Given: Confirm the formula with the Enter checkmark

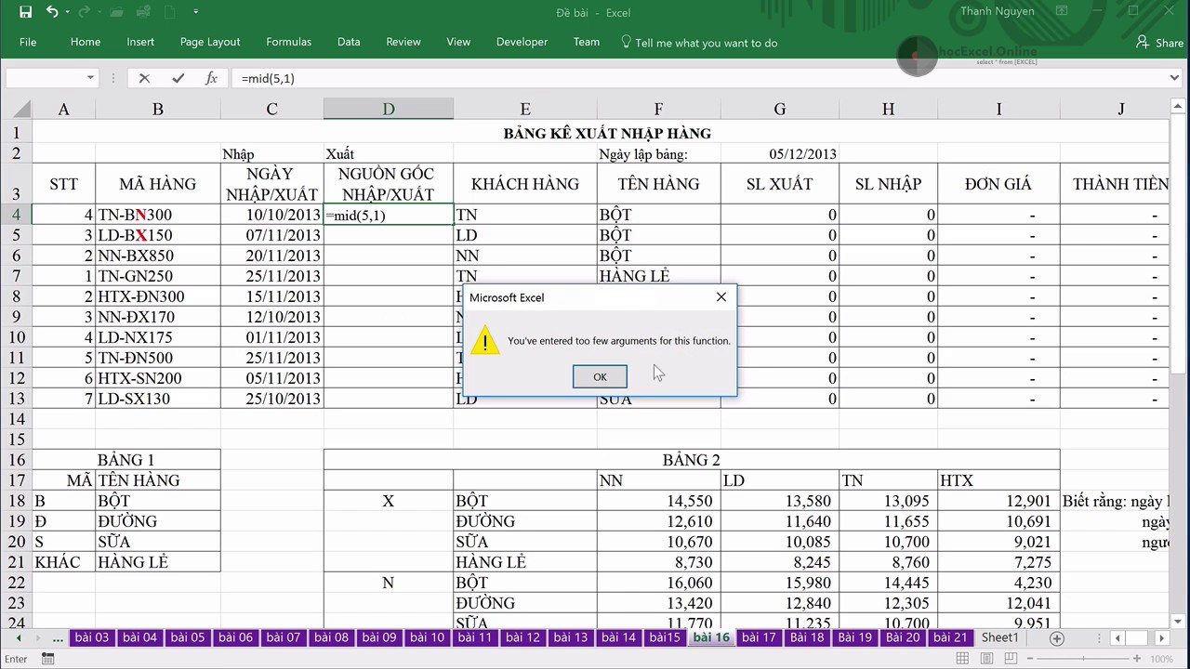Looking at the screenshot, I should [x=178, y=78].
